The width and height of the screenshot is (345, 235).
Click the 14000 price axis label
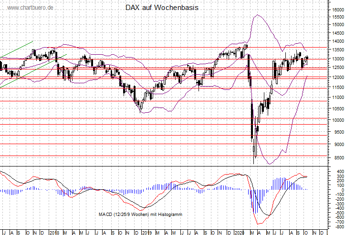click(x=338, y=41)
